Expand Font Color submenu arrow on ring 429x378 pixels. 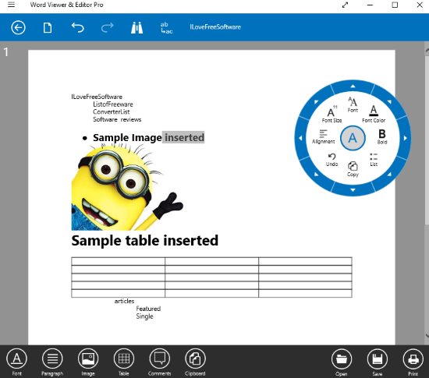[389, 102]
